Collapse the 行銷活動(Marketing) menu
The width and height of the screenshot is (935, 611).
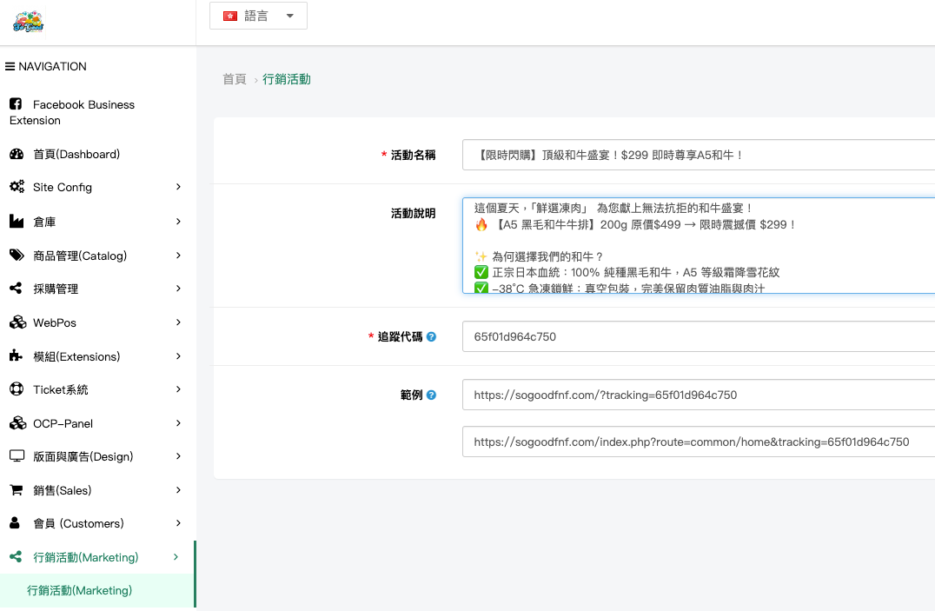tap(84, 557)
